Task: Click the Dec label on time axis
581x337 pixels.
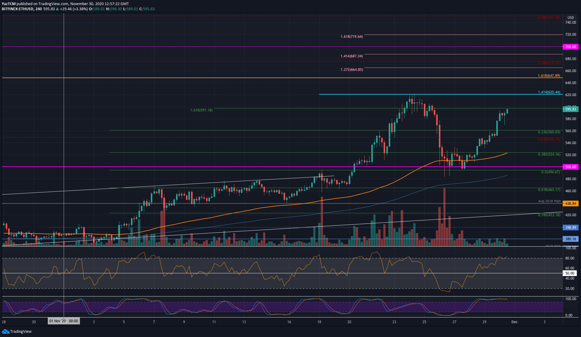Action: [514, 322]
